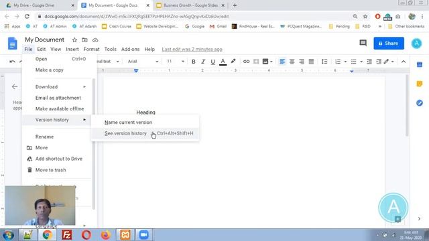
Task: Click the move-to-folder icon beside title
Action: pos(84,40)
